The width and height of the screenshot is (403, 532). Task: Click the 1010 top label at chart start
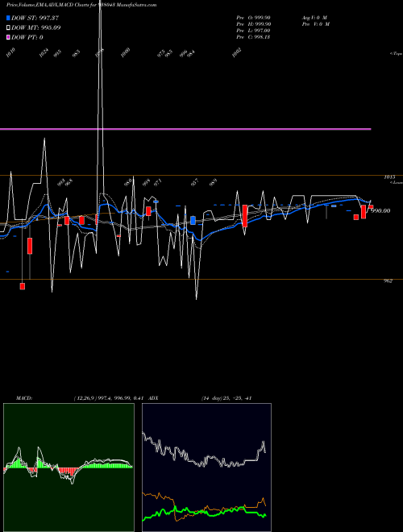click(x=10, y=52)
